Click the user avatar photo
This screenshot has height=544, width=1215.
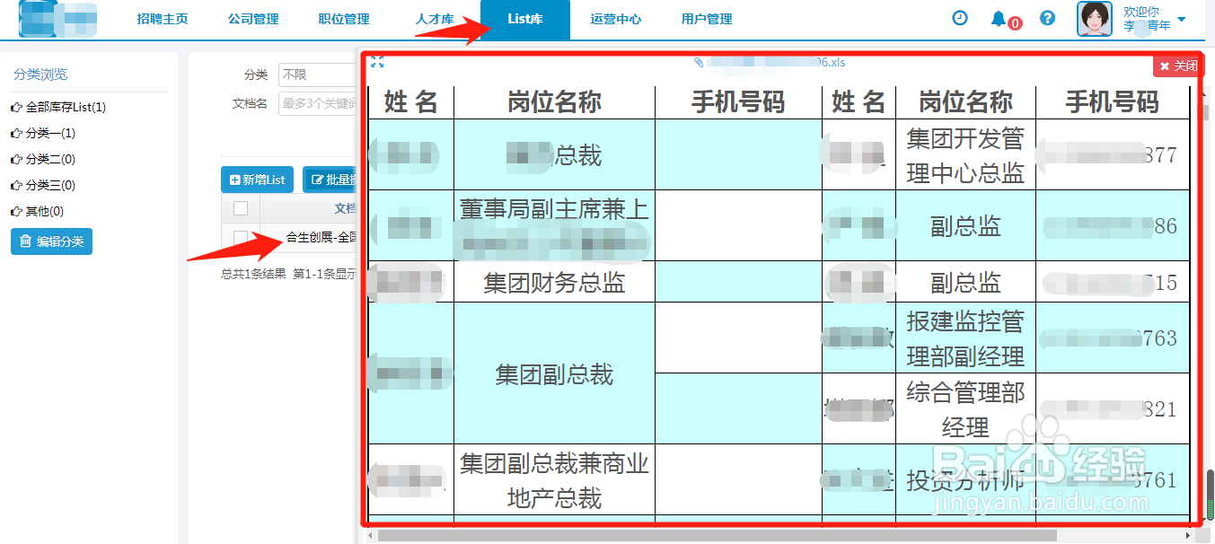(x=1094, y=17)
